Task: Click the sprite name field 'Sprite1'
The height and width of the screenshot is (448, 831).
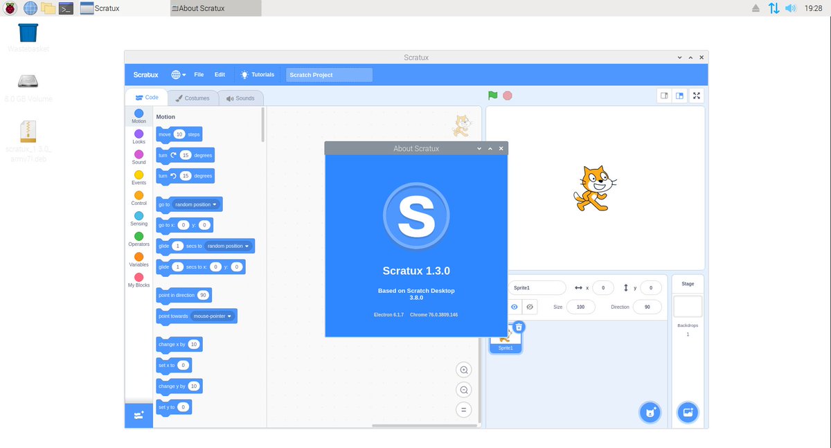Action: 537,287
